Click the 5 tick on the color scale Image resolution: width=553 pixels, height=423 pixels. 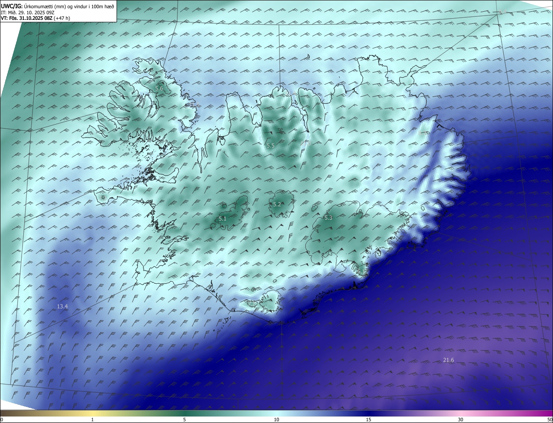coord(184,420)
